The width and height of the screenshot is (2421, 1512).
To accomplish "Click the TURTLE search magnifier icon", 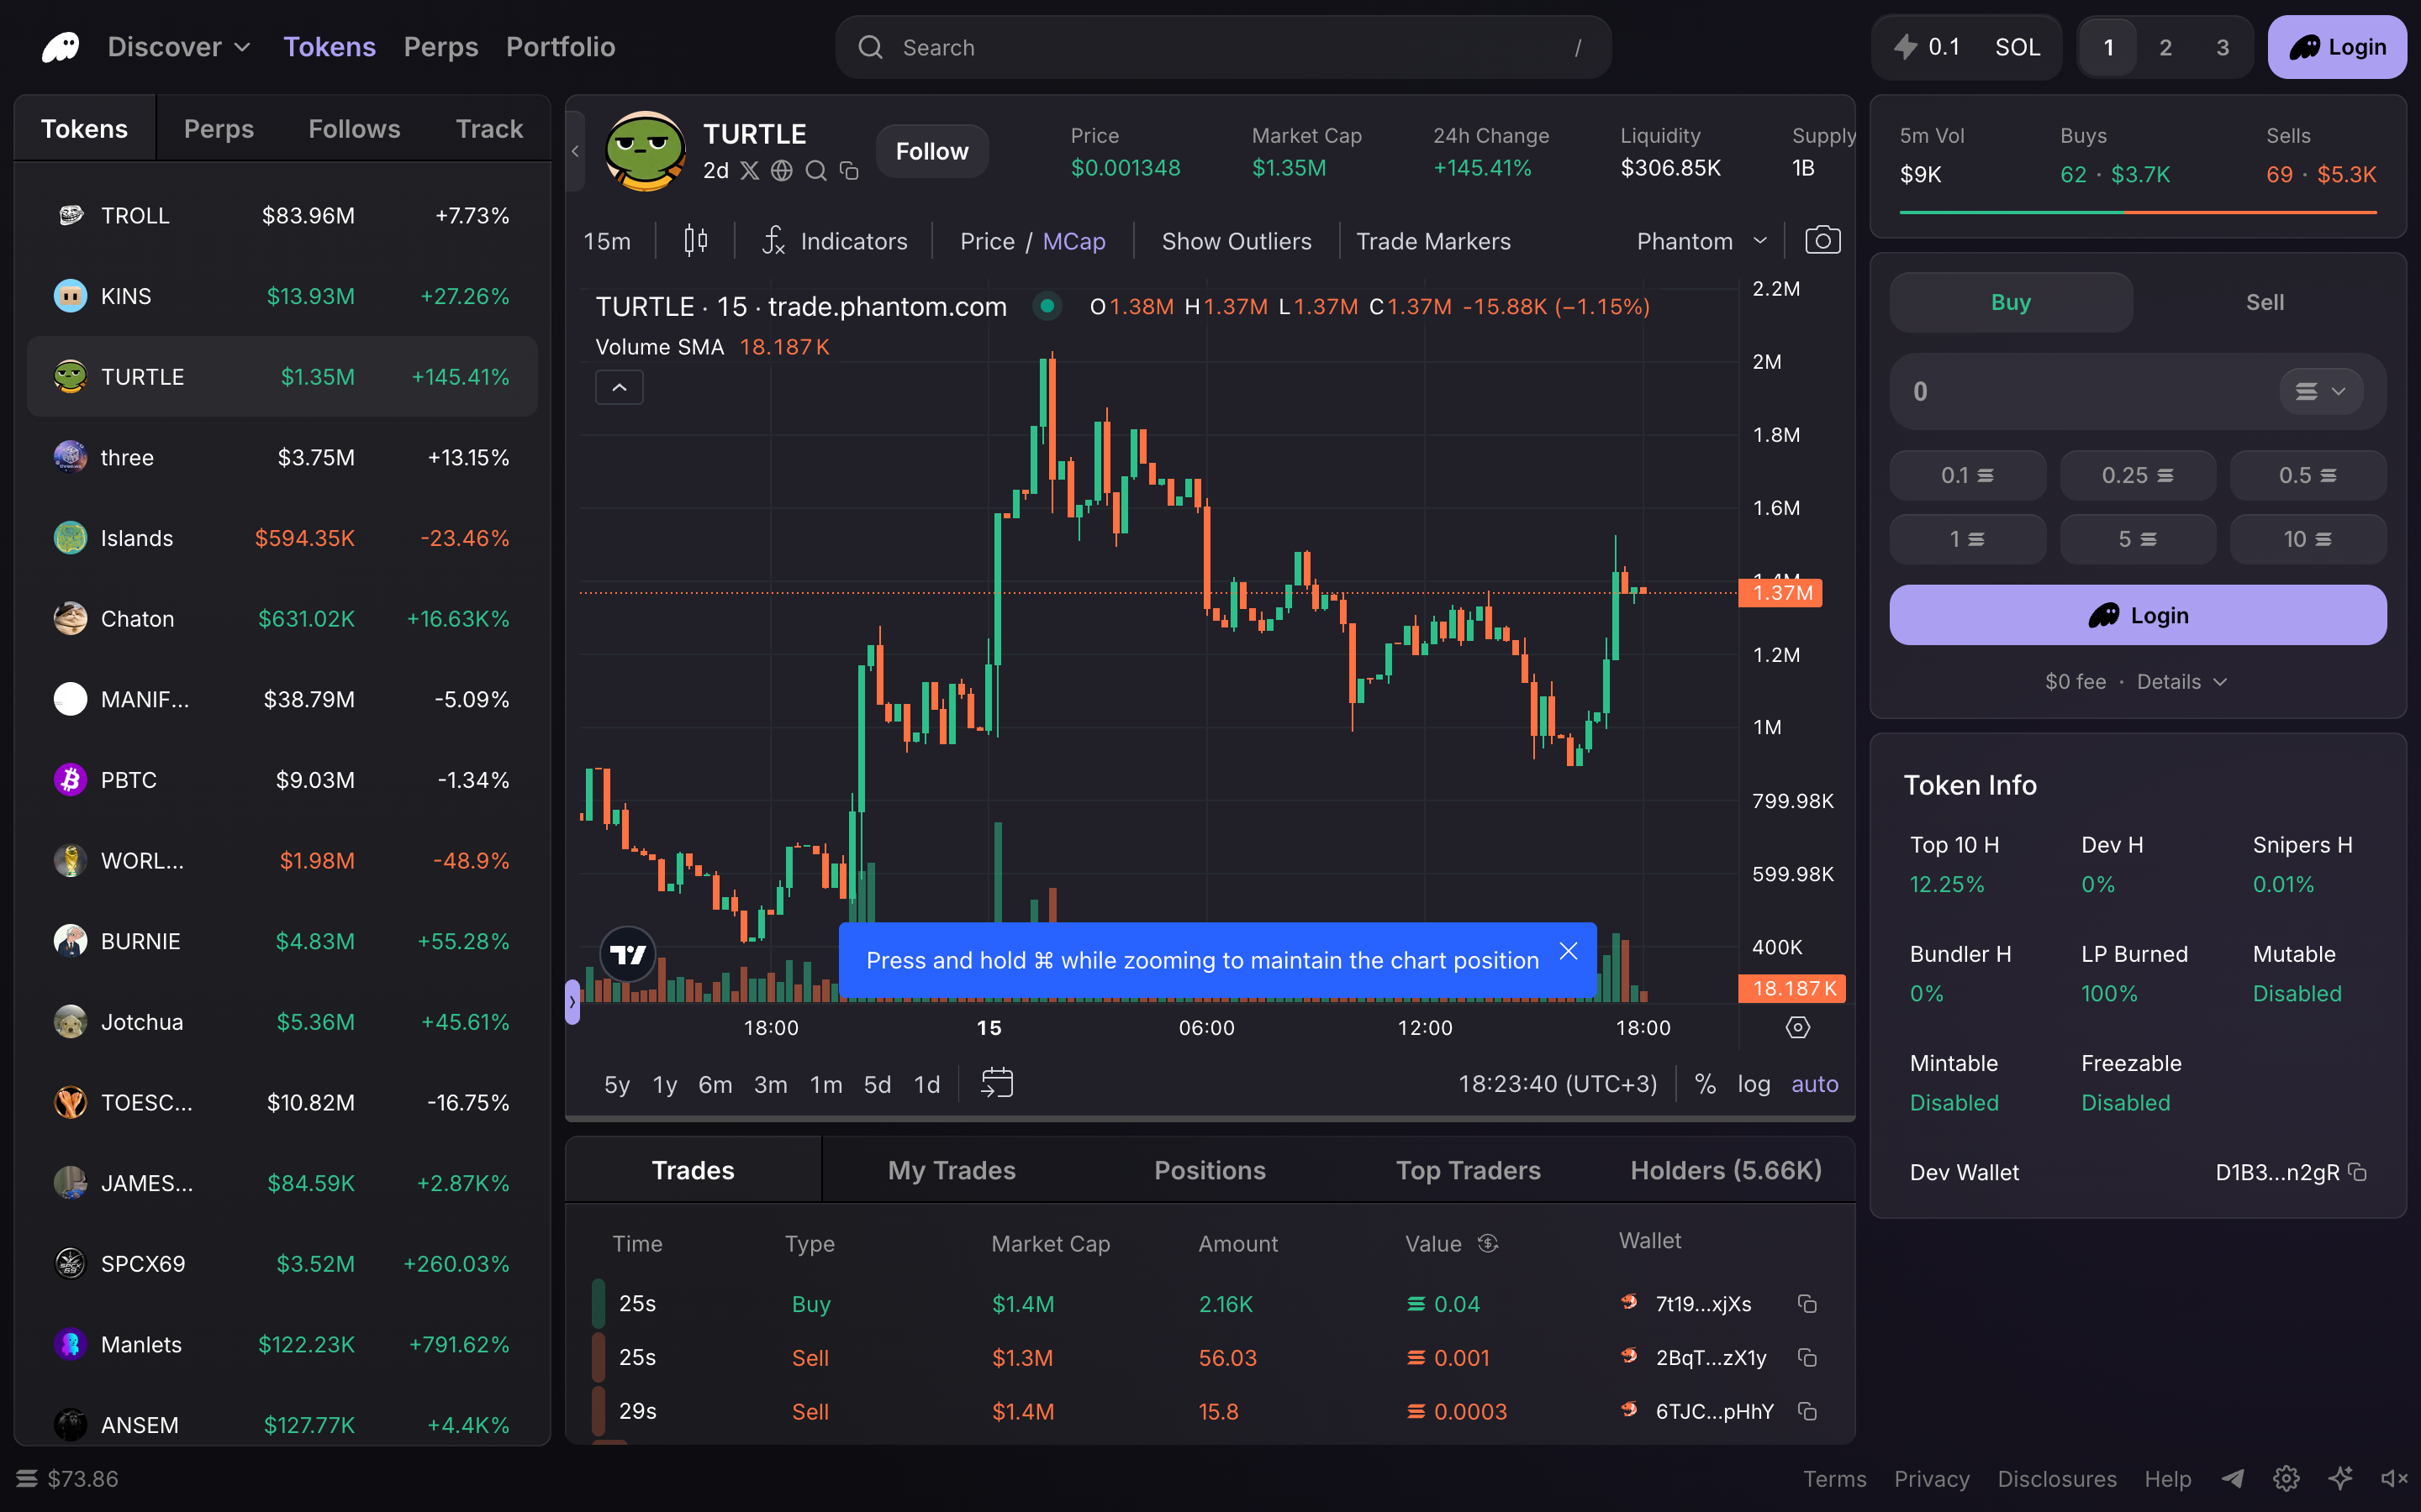I will coord(816,171).
